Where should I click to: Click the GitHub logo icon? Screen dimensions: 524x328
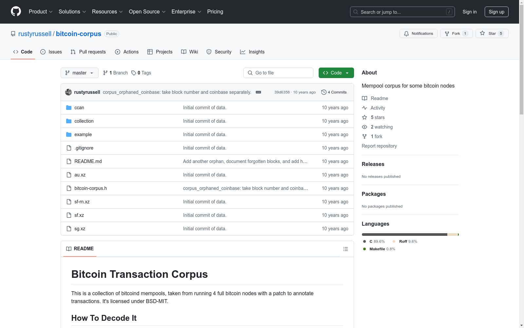point(16,11)
